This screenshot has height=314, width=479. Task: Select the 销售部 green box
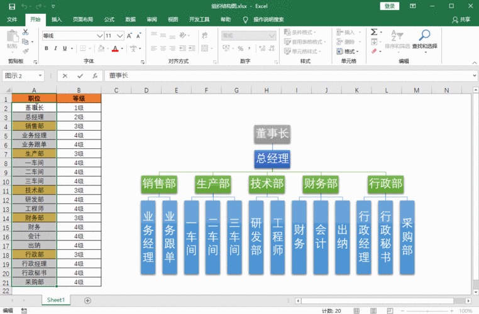[159, 184]
